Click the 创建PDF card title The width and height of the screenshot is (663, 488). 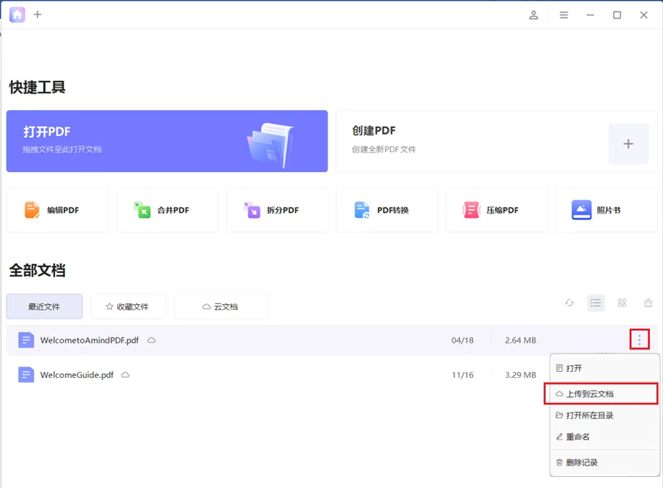pos(374,131)
